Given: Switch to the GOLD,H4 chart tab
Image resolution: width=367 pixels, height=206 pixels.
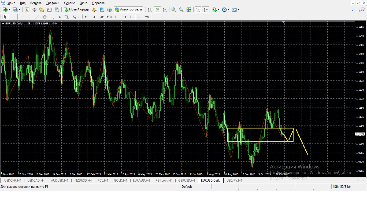Looking at the screenshot, I should 120,181.
